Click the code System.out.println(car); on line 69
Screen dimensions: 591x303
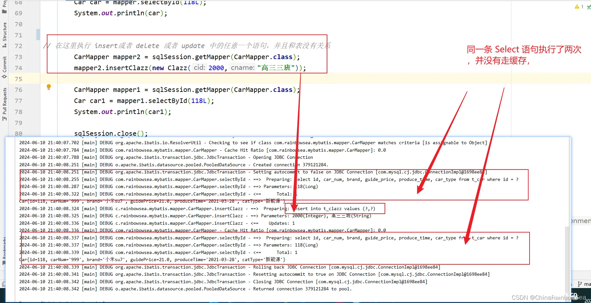(x=120, y=13)
